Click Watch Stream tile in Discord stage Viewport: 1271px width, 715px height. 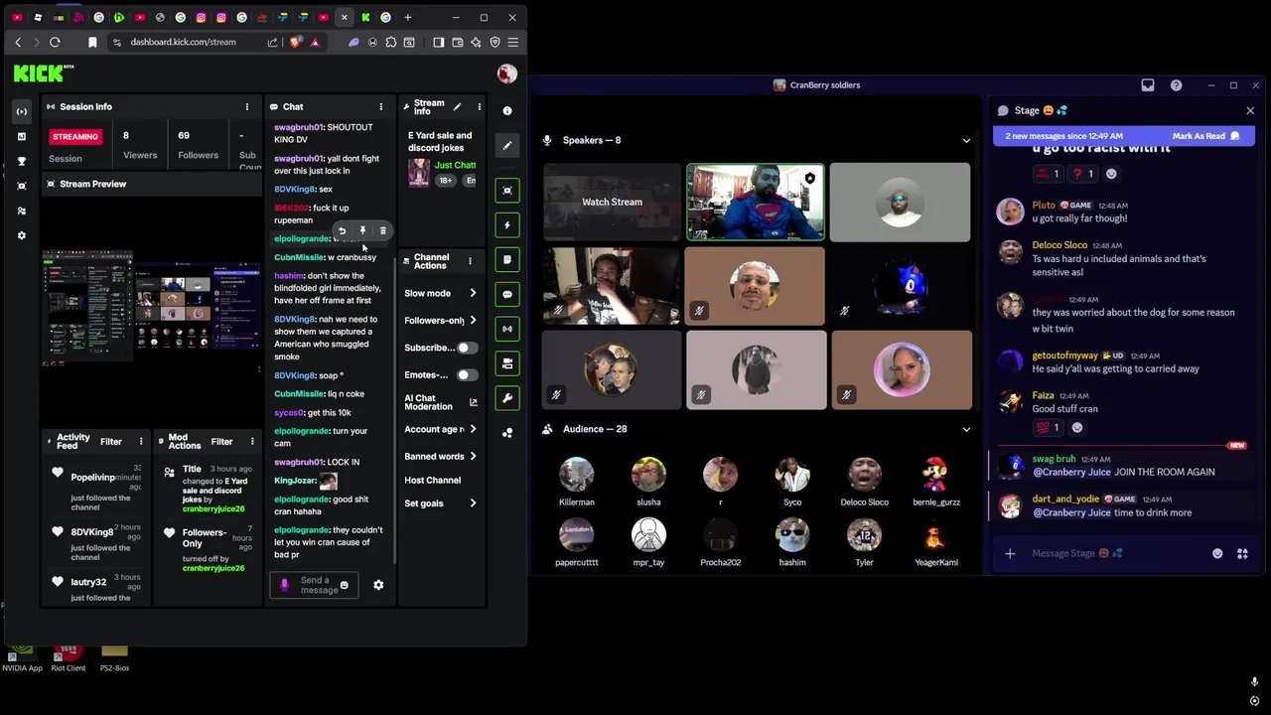click(612, 202)
